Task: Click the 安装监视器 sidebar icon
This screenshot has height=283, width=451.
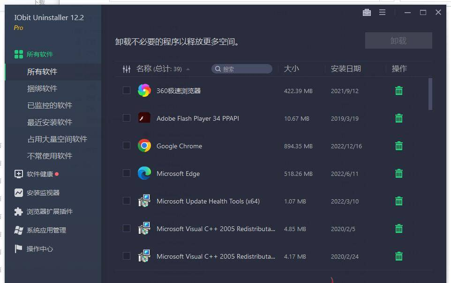Action: tap(19, 193)
